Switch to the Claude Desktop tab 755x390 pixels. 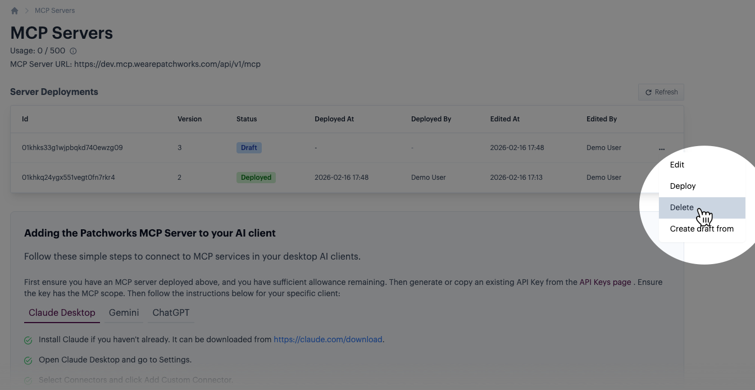point(62,312)
